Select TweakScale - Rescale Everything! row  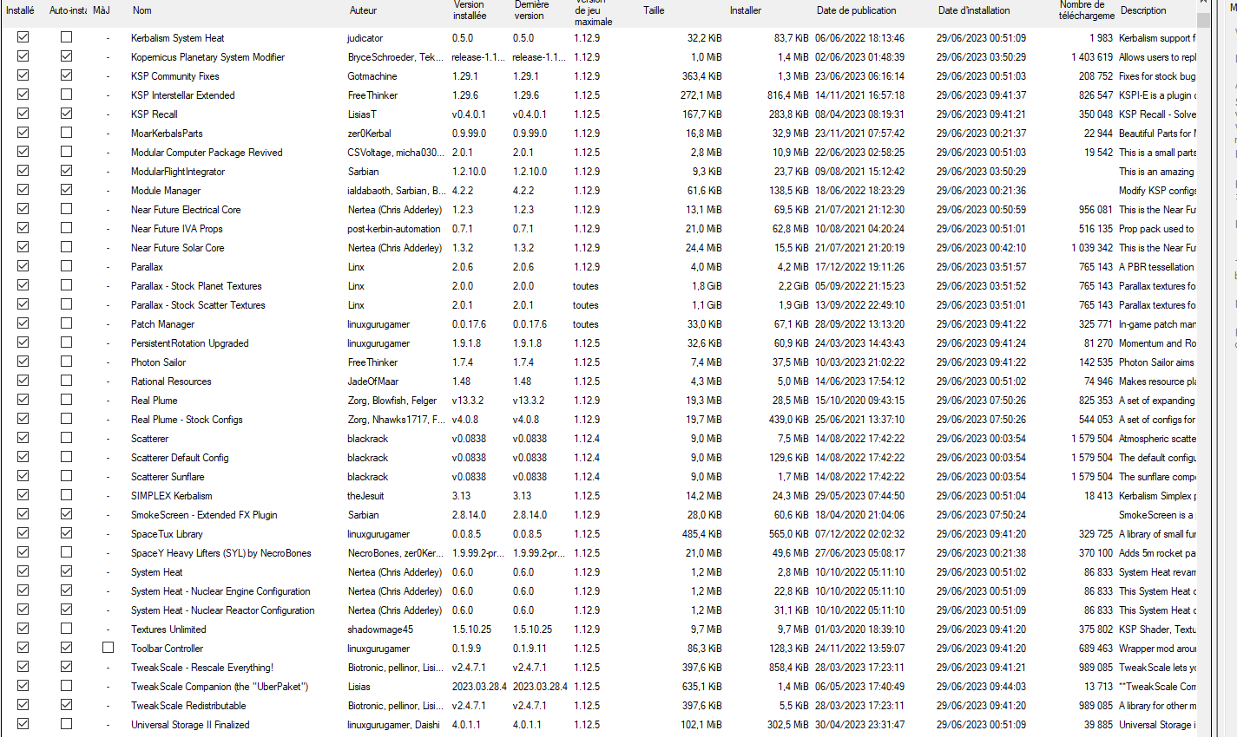click(x=201, y=668)
